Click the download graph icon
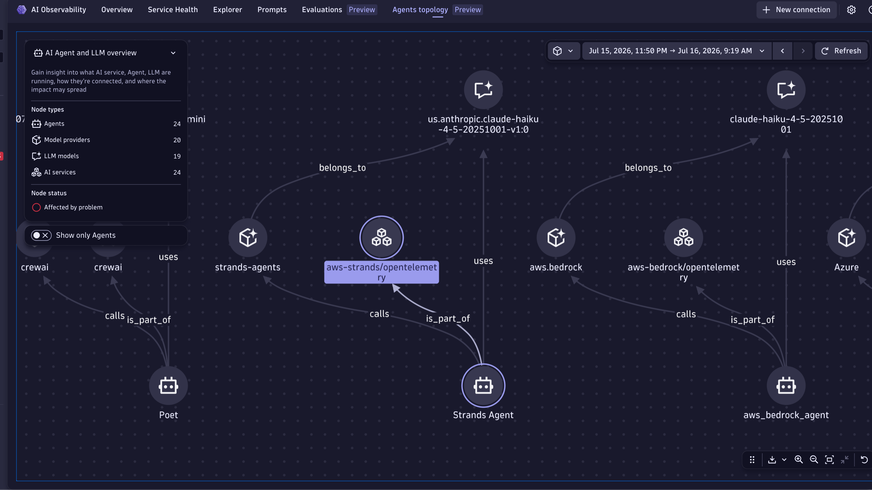Image resolution: width=872 pixels, height=490 pixels. 772,460
